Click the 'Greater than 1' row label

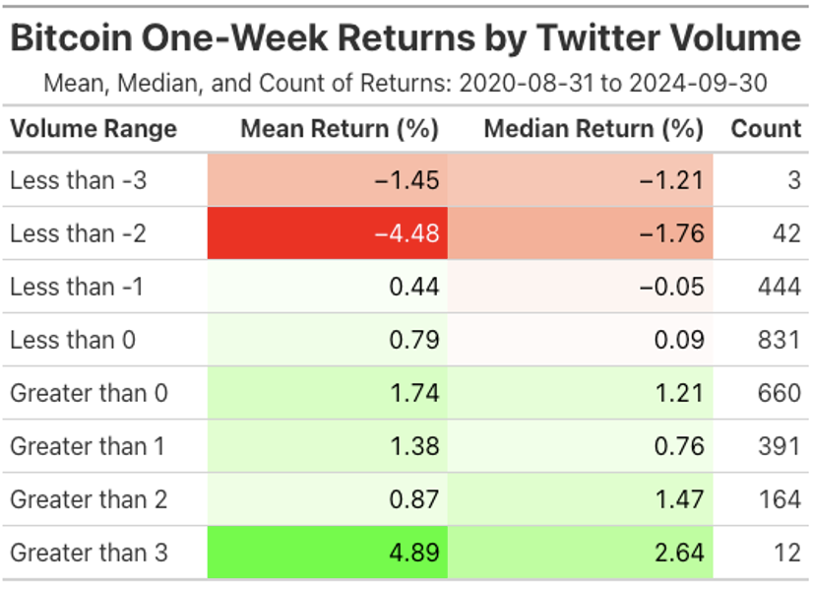click(x=88, y=446)
